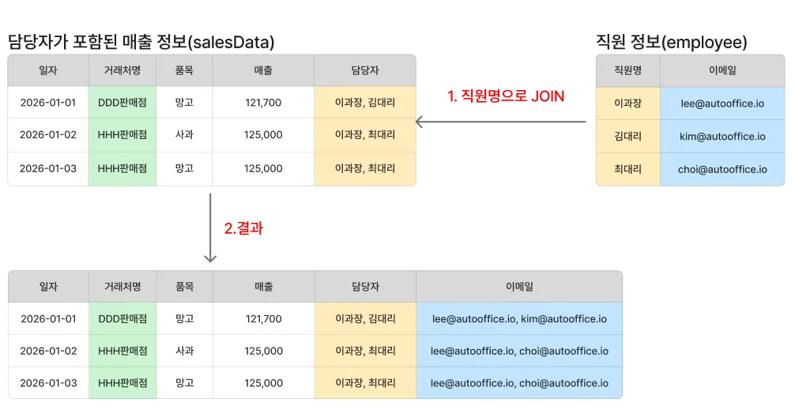Select lee@autooffice.io cell in employee table
The height and width of the screenshot is (410, 795).
[722, 103]
